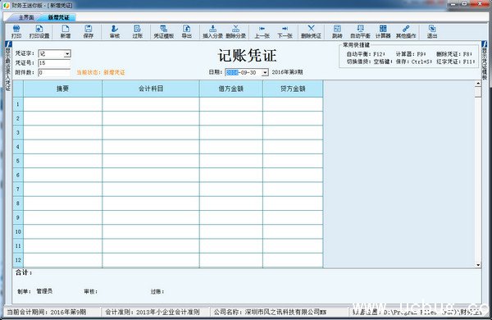
Task: Click the 制单: 管理员 text
Action: click(34, 291)
